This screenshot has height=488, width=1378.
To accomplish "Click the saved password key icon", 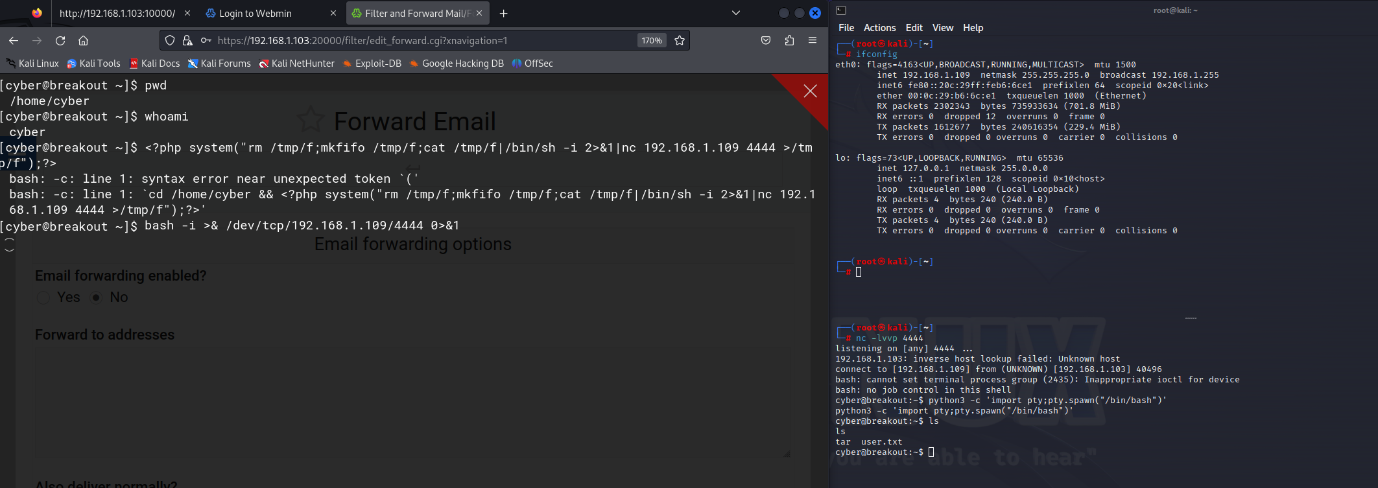I will click(x=206, y=40).
